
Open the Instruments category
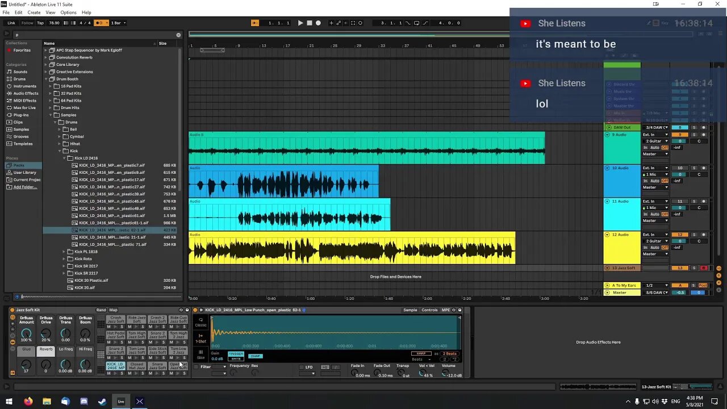click(x=24, y=86)
